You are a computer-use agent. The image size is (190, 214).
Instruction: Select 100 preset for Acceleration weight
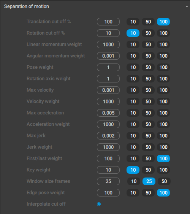coord(163,124)
